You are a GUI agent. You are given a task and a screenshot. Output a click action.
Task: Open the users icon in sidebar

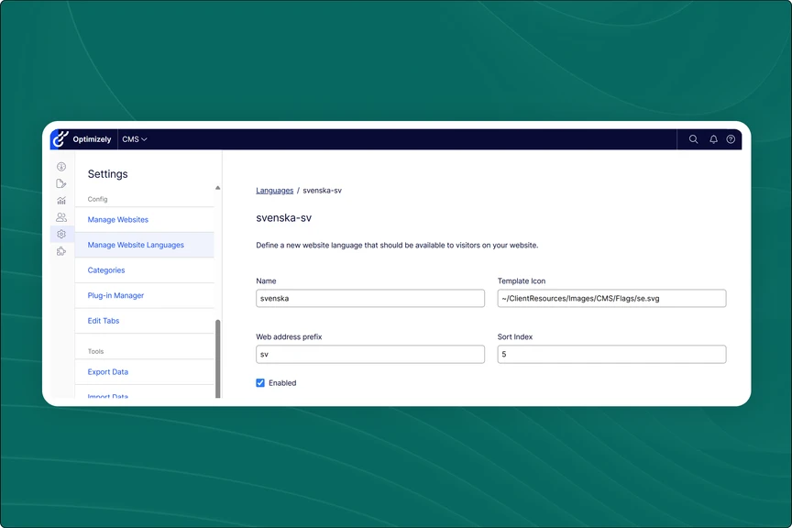61,217
